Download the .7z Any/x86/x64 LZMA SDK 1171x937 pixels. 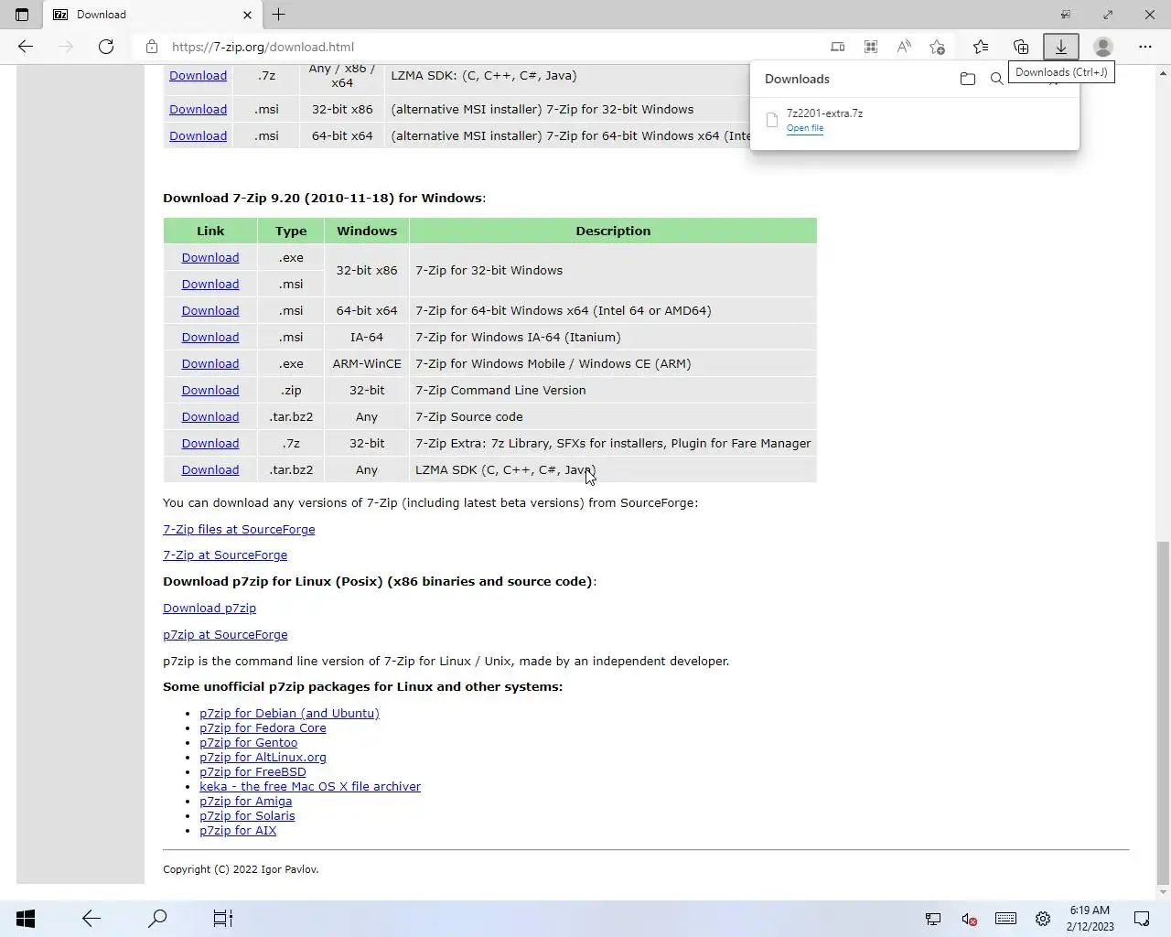click(198, 76)
